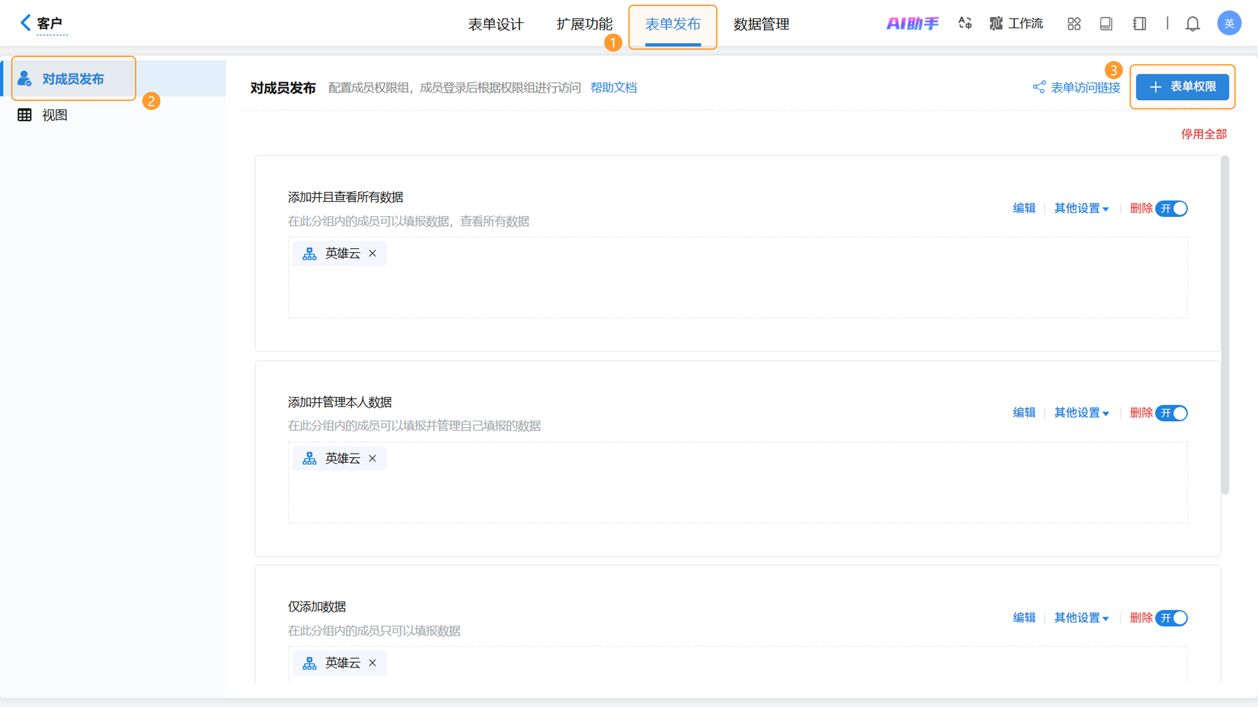Switch to 数据管理 tab
This screenshot has height=707, width=1258.
click(x=761, y=24)
